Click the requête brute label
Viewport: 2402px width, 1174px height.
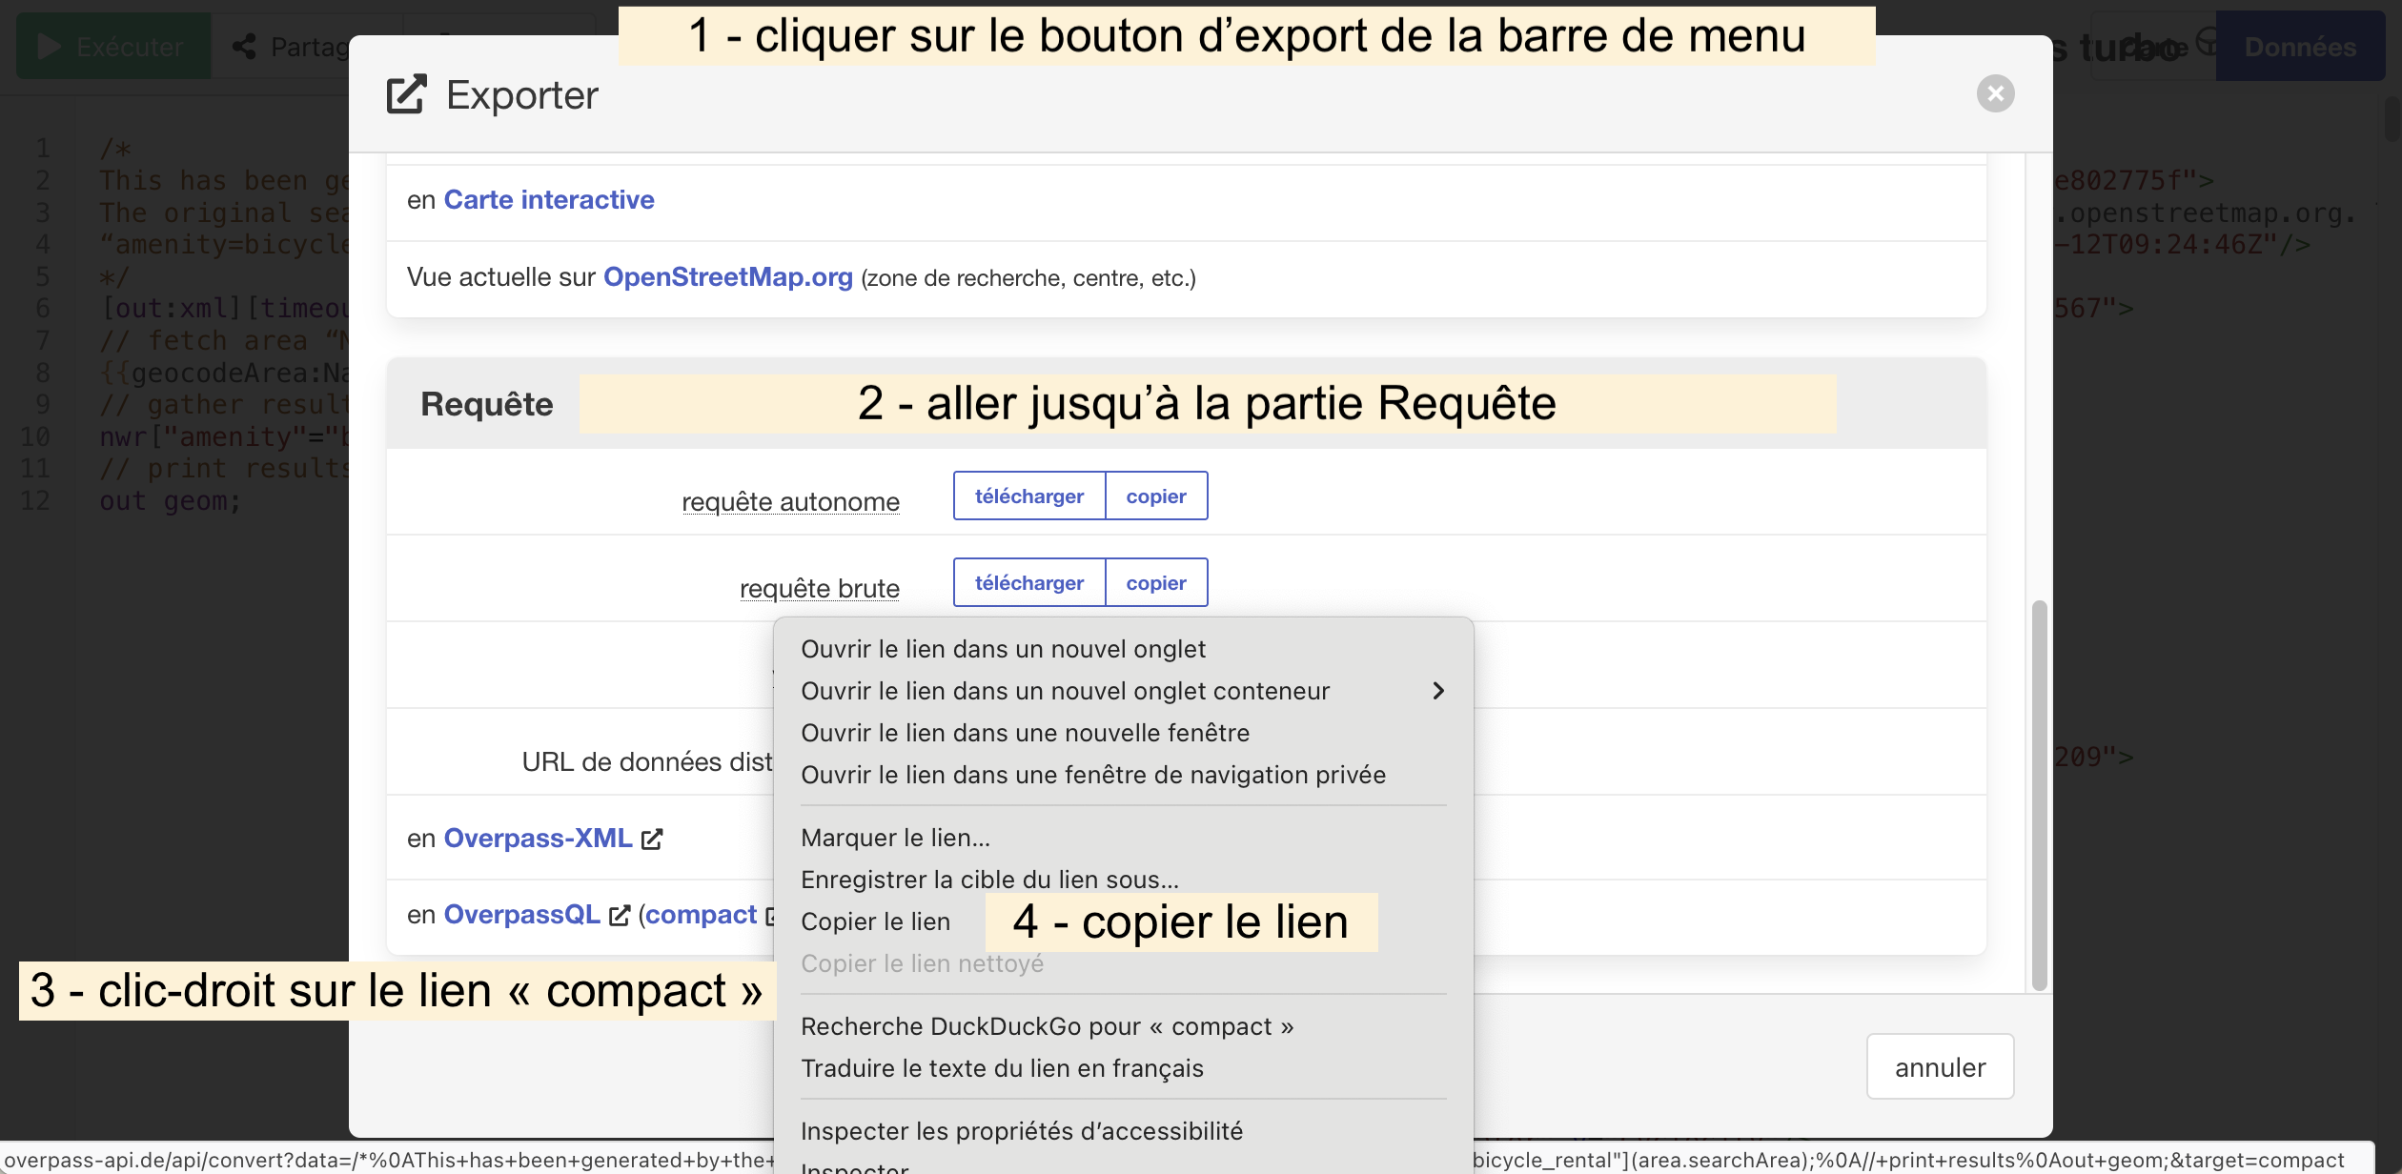(x=820, y=588)
